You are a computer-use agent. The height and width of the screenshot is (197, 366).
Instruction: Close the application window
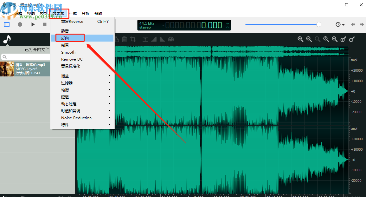(361, 5)
